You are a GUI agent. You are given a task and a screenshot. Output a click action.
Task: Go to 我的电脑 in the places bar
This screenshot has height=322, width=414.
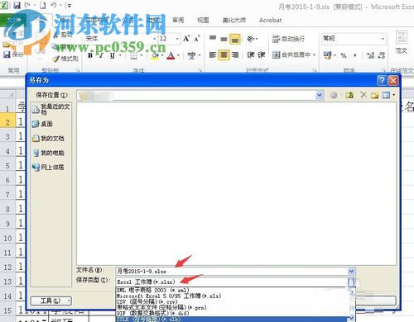[x=48, y=153]
